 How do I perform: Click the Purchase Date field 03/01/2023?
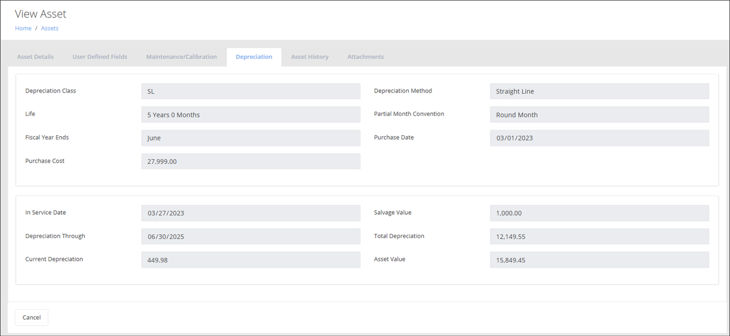tap(600, 138)
